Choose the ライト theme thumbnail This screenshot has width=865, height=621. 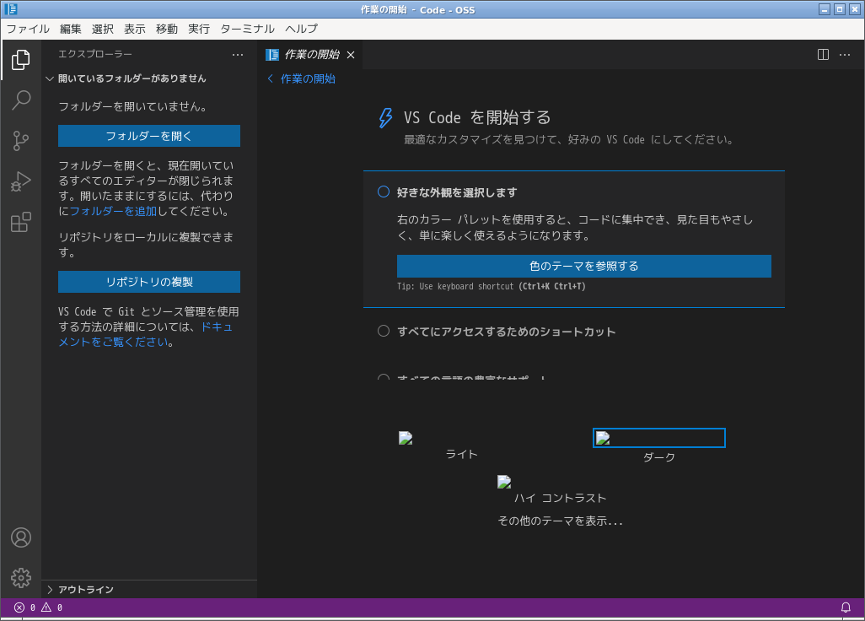406,438
